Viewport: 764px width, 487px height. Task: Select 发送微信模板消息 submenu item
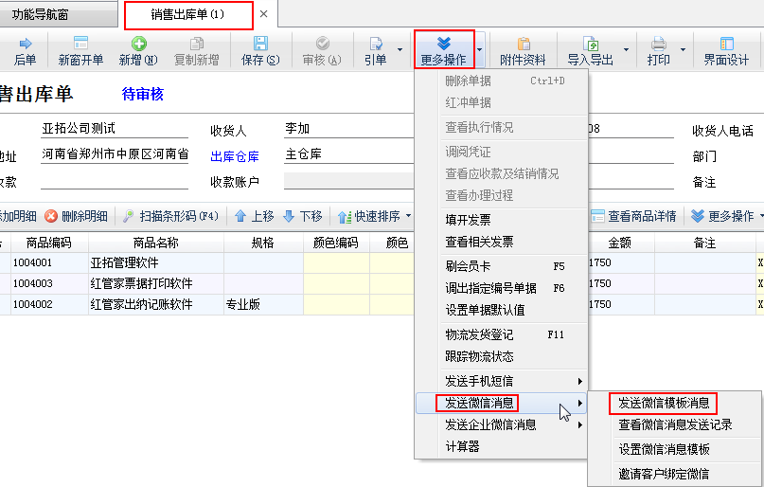663,403
